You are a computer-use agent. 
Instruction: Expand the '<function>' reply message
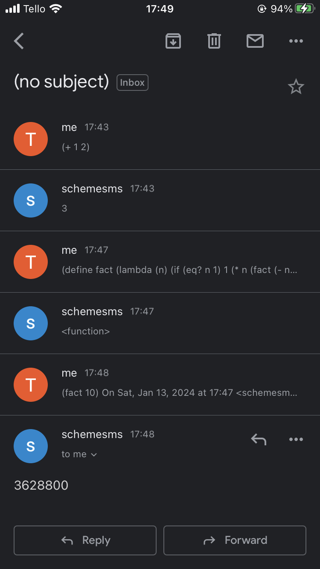[171, 323]
